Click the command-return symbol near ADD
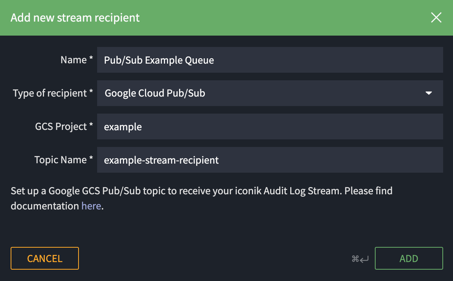Viewport: 453px width, 281px height. [x=359, y=258]
